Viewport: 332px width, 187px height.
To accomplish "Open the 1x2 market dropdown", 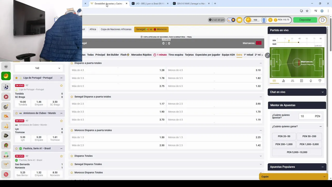I will click(39, 68).
